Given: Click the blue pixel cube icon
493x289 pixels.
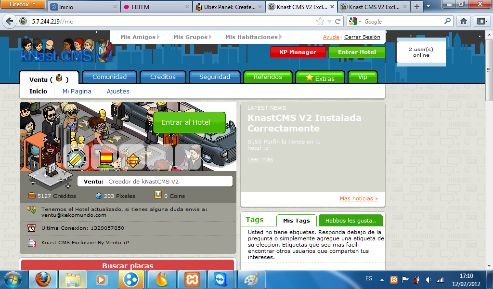Looking at the screenshot, I should tap(99, 196).
